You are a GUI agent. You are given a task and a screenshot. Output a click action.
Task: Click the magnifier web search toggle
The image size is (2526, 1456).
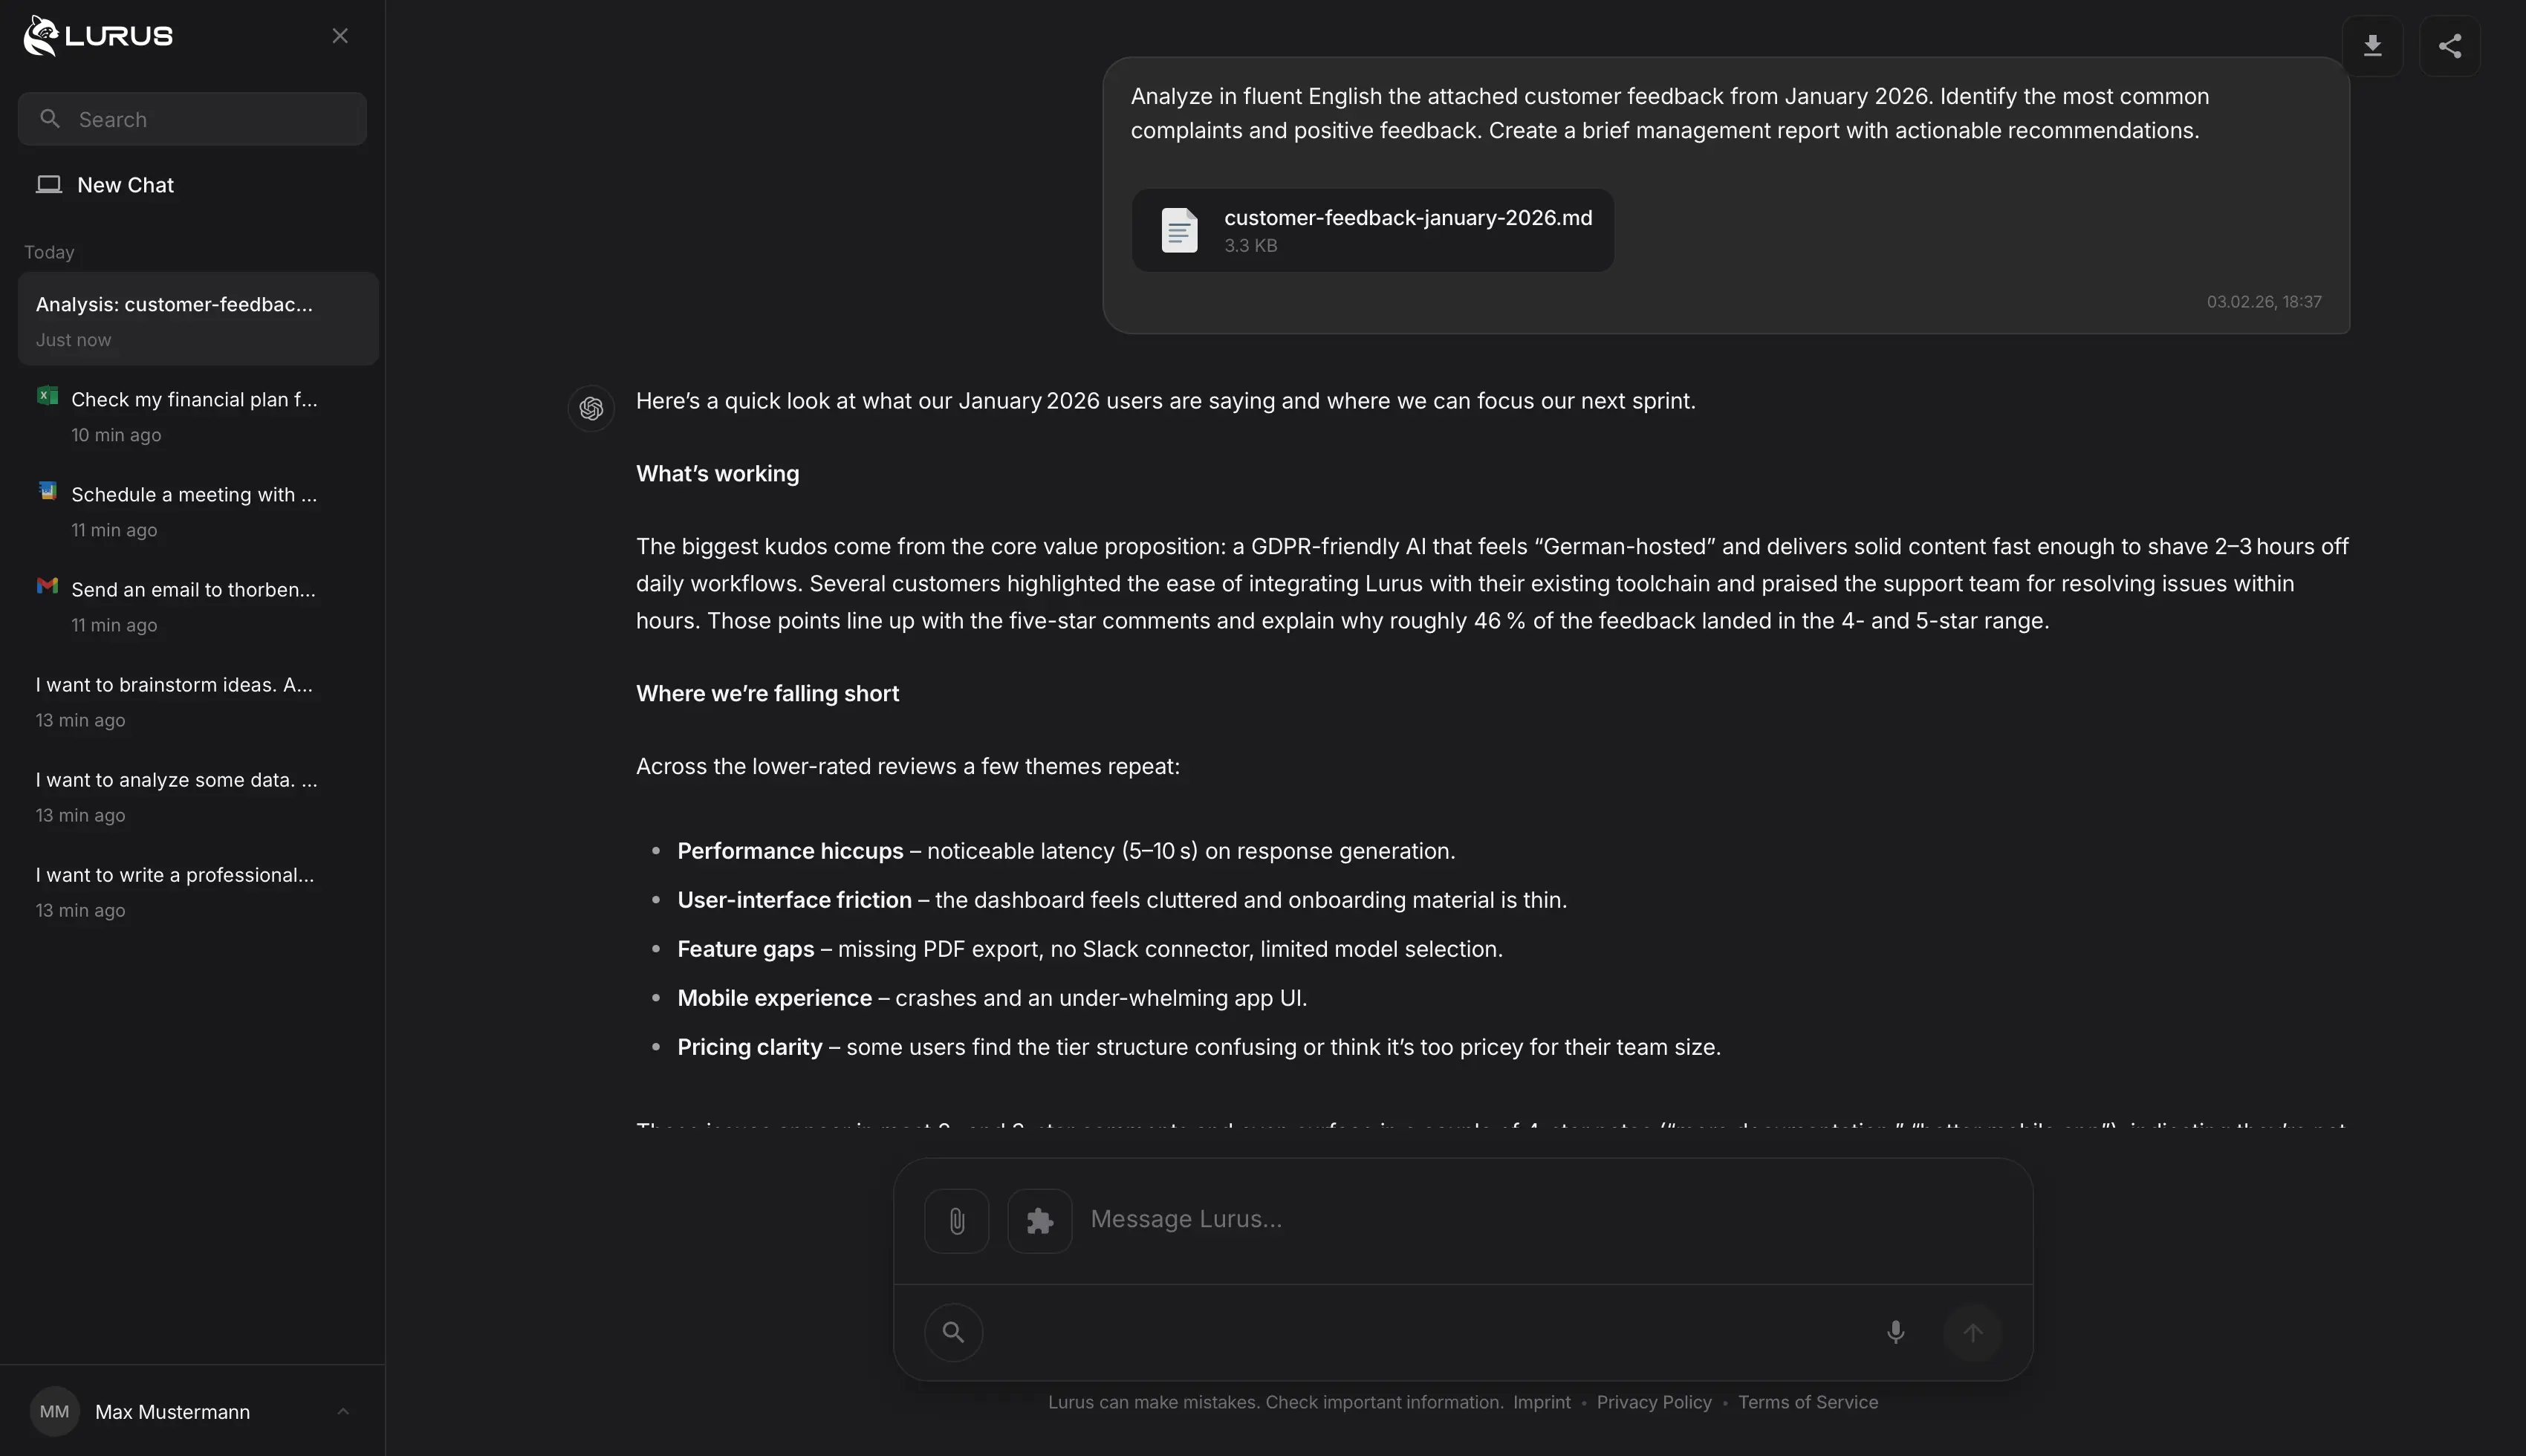pyautogui.click(x=953, y=1332)
